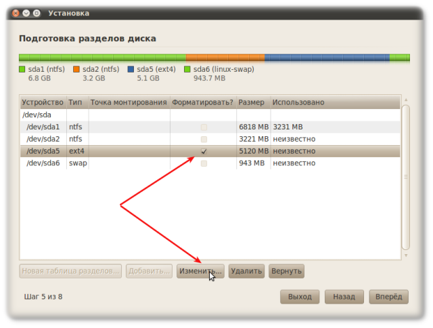Select the /dev/sda2 ntfs partition row

tap(43, 139)
